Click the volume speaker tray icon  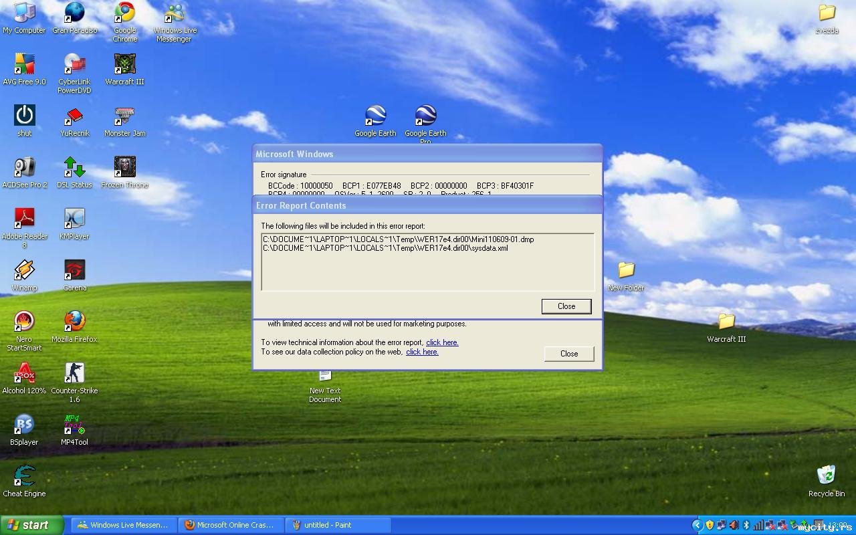coord(734,525)
